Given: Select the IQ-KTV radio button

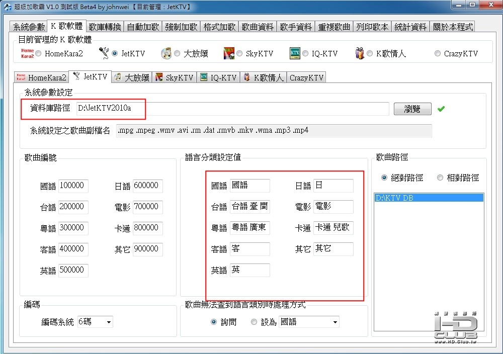Looking at the screenshot, I should [305, 53].
